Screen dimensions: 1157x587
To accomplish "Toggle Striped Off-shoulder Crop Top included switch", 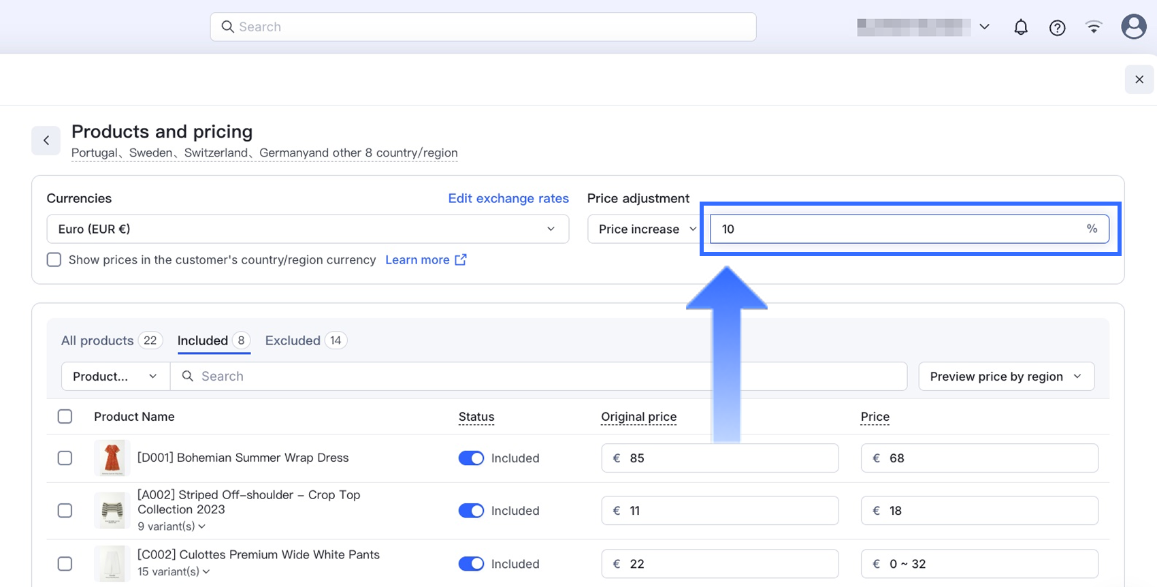I will pyautogui.click(x=471, y=511).
